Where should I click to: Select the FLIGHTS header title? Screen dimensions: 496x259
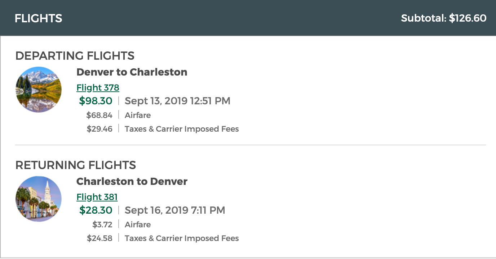39,18
